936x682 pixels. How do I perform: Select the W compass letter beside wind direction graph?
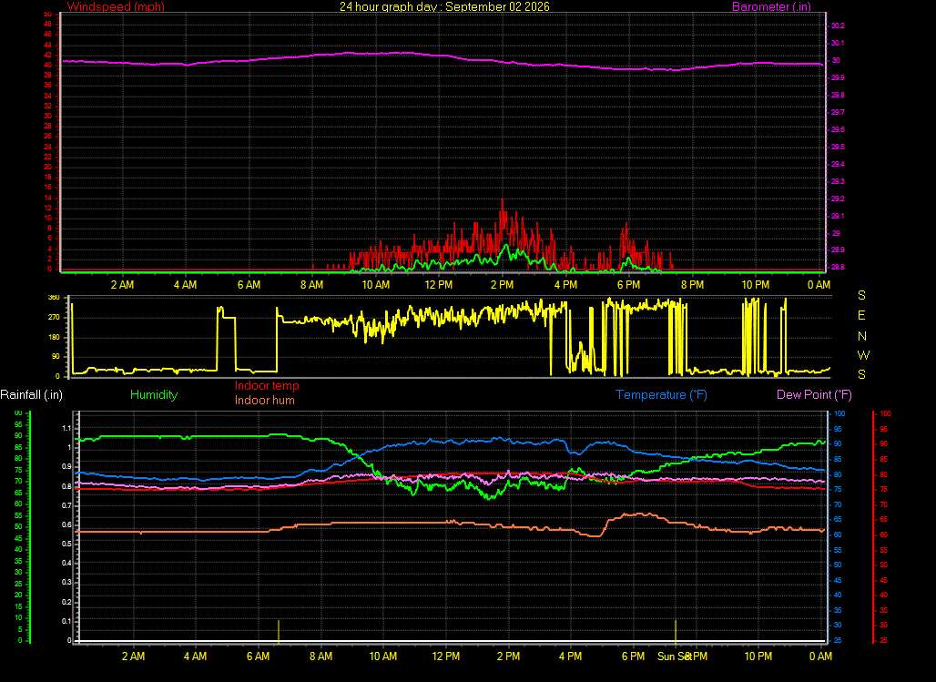[x=863, y=355]
